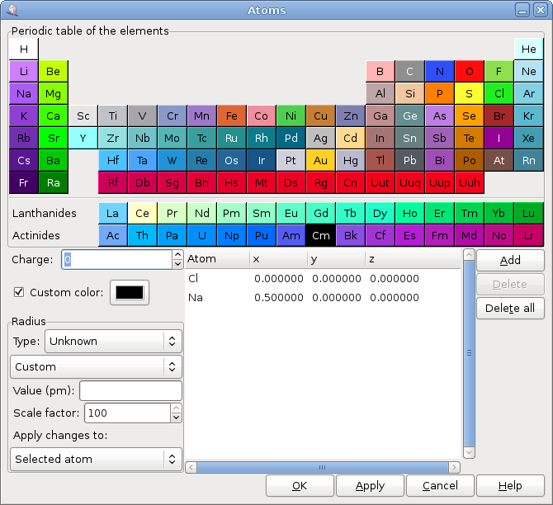Screen dimensions: 553x505
Task: Open the black custom color swatch
Action: [x=130, y=292]
